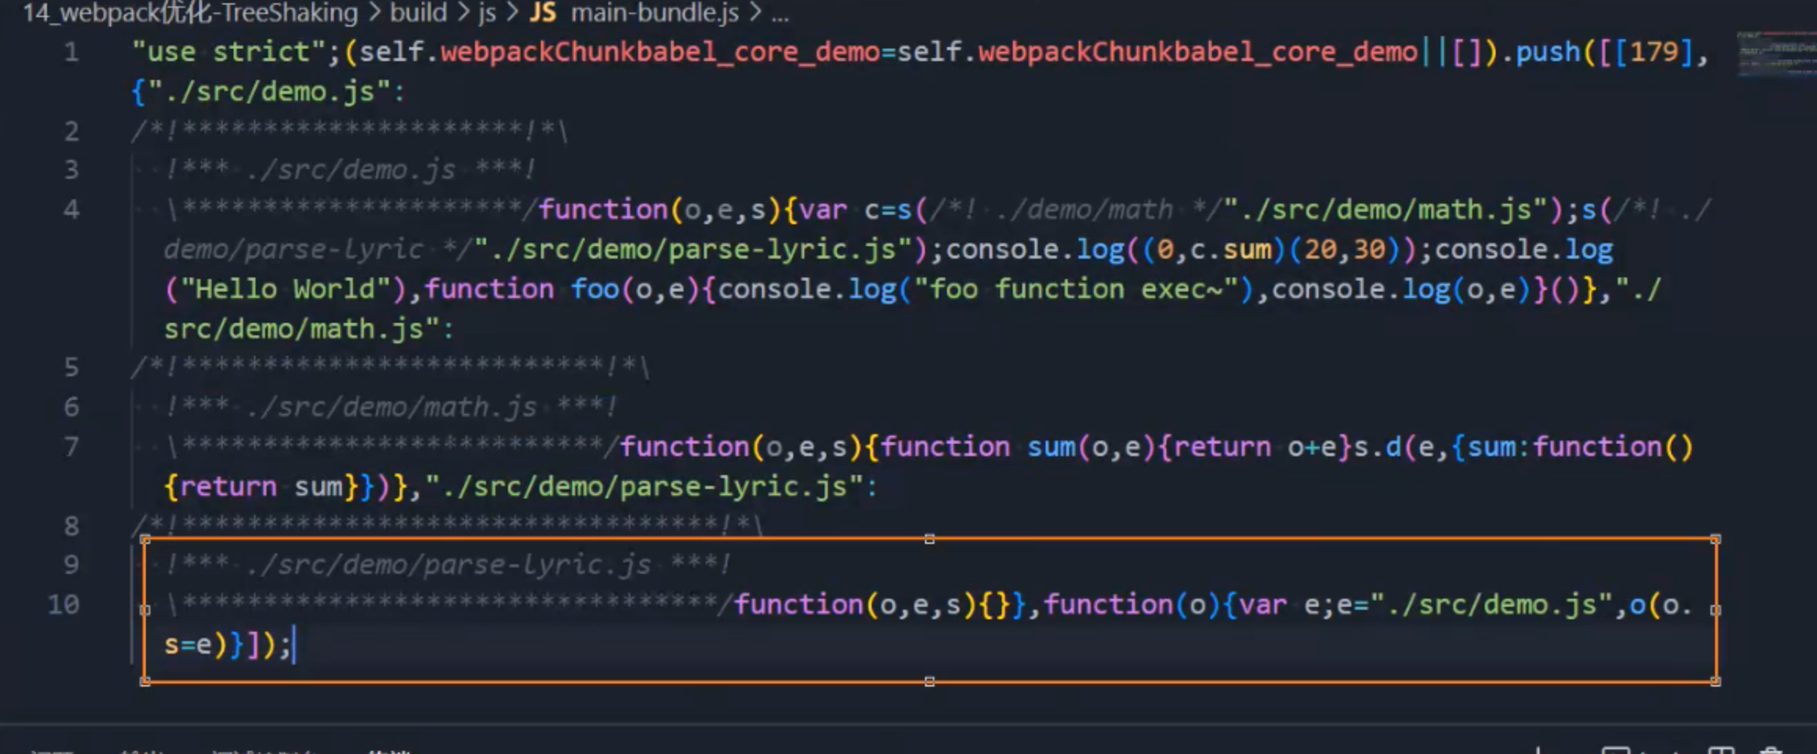
Task: Open the build breadcrumb segment
Action: (x=419, y=13)
